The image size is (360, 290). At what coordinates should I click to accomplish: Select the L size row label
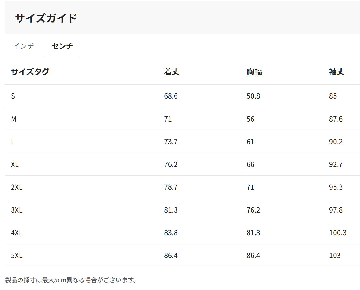13,142
